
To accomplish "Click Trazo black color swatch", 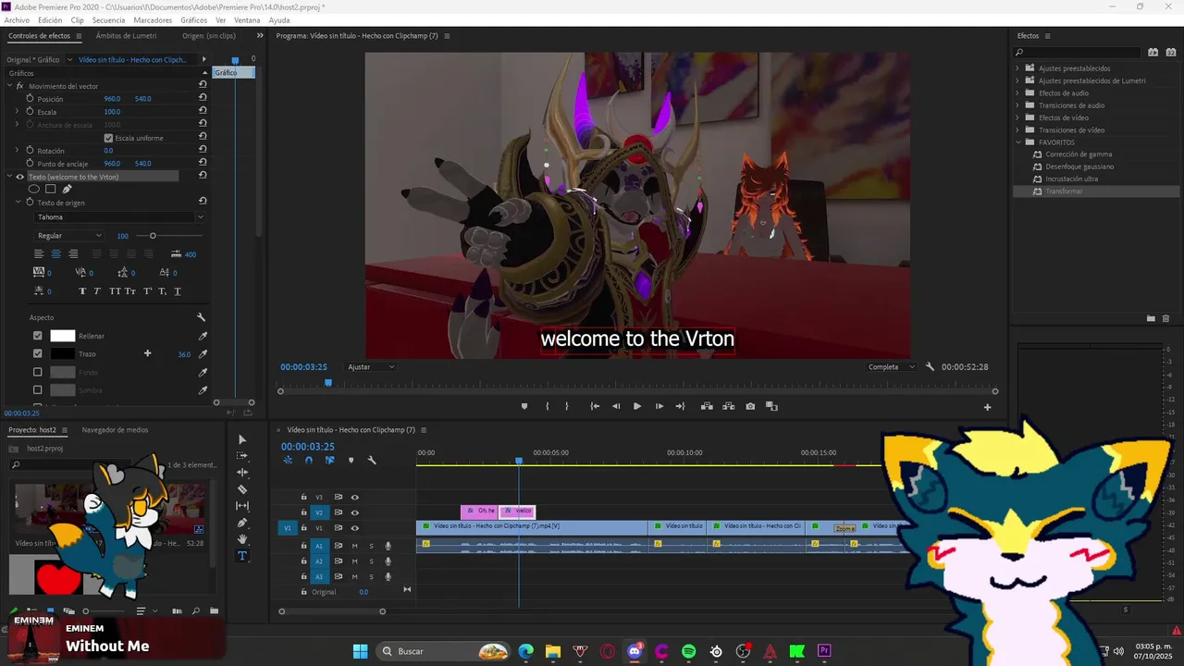I will [62, 353].
